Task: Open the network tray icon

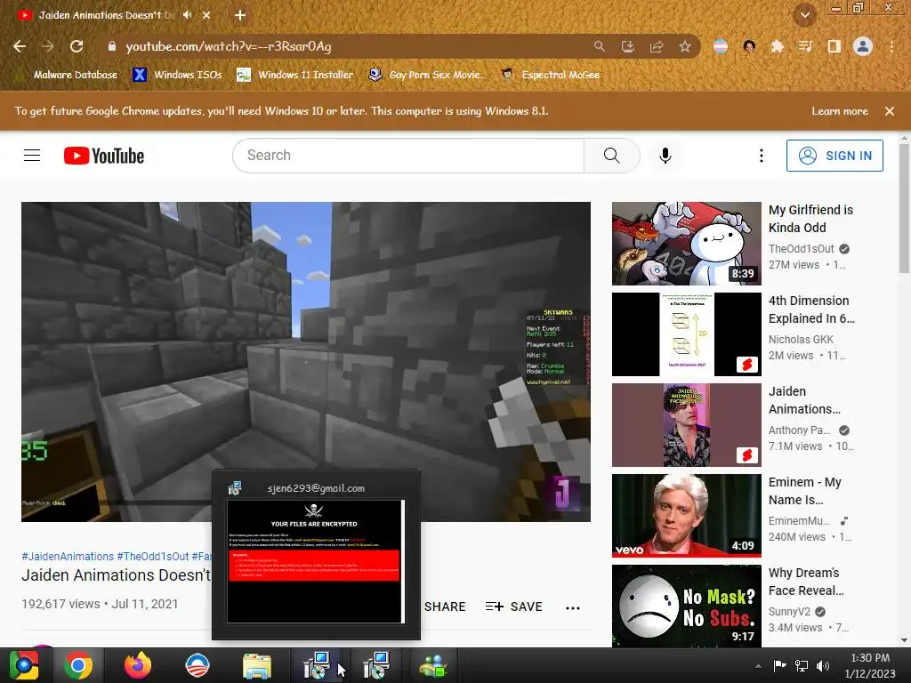Action: (802, 665)
